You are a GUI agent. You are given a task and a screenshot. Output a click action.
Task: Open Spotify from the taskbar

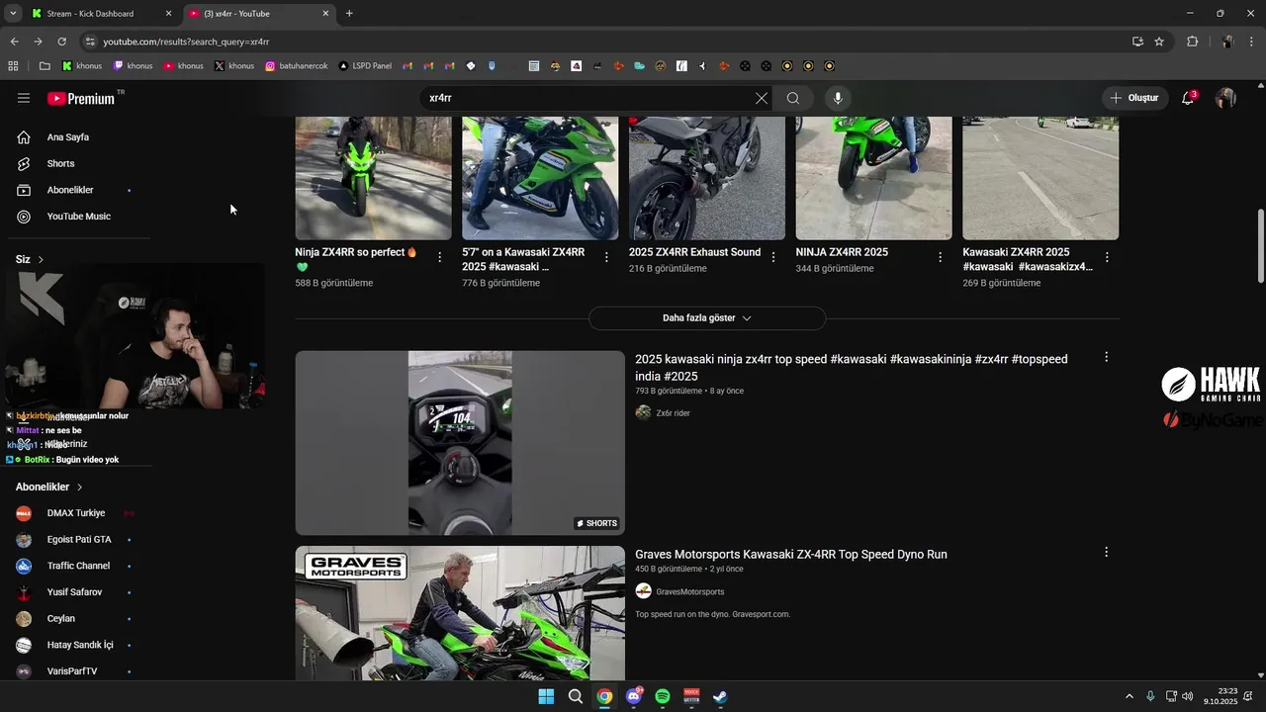click(663, 696)
